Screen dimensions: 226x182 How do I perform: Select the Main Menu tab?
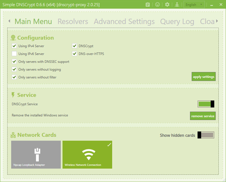33,21
